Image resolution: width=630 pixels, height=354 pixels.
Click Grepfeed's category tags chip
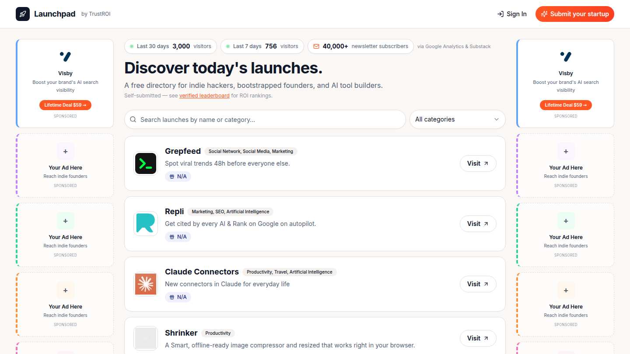[251, 151]
